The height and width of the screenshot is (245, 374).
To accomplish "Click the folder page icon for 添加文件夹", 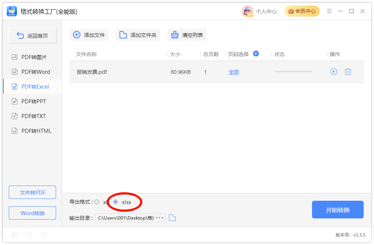I will 123,35.
